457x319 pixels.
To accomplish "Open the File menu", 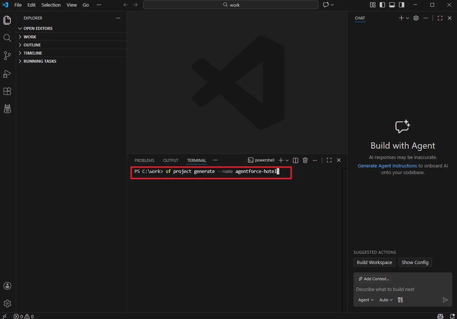I will [18, 5].
